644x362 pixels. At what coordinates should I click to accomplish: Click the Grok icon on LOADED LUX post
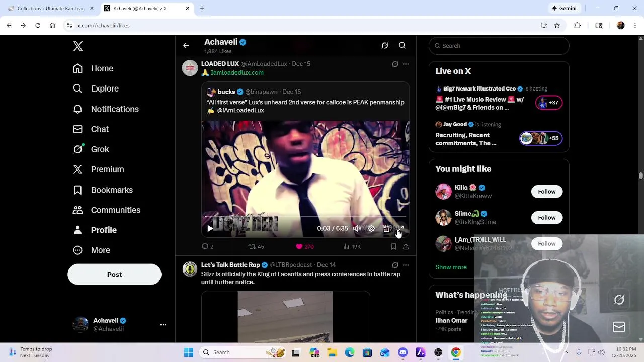395,64
